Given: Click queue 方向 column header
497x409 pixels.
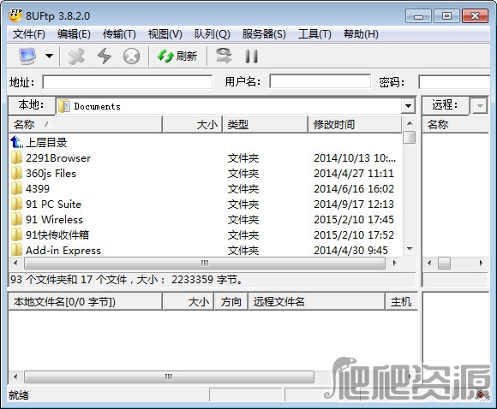Looking at the screenshot, I should pos(231,302).
